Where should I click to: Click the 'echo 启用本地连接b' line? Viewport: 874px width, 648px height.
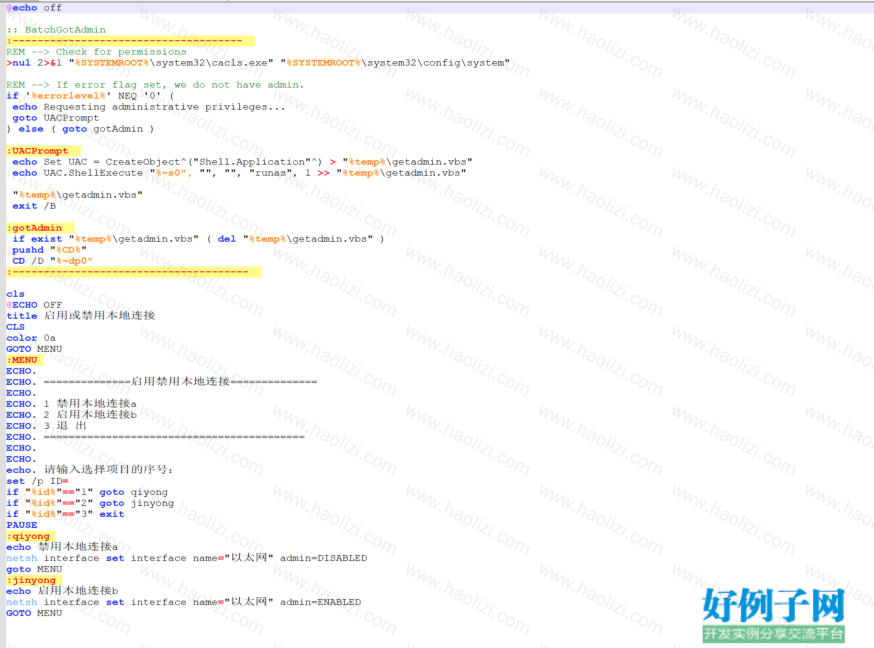(62, 591)
